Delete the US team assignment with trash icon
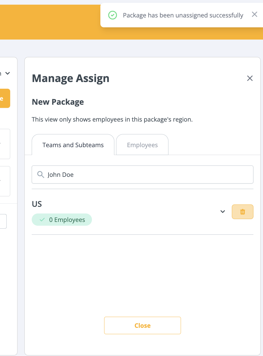This screenshot has width=263, height=356. (242, 212)
